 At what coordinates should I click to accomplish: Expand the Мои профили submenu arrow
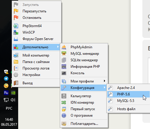[x=105, y=81]
